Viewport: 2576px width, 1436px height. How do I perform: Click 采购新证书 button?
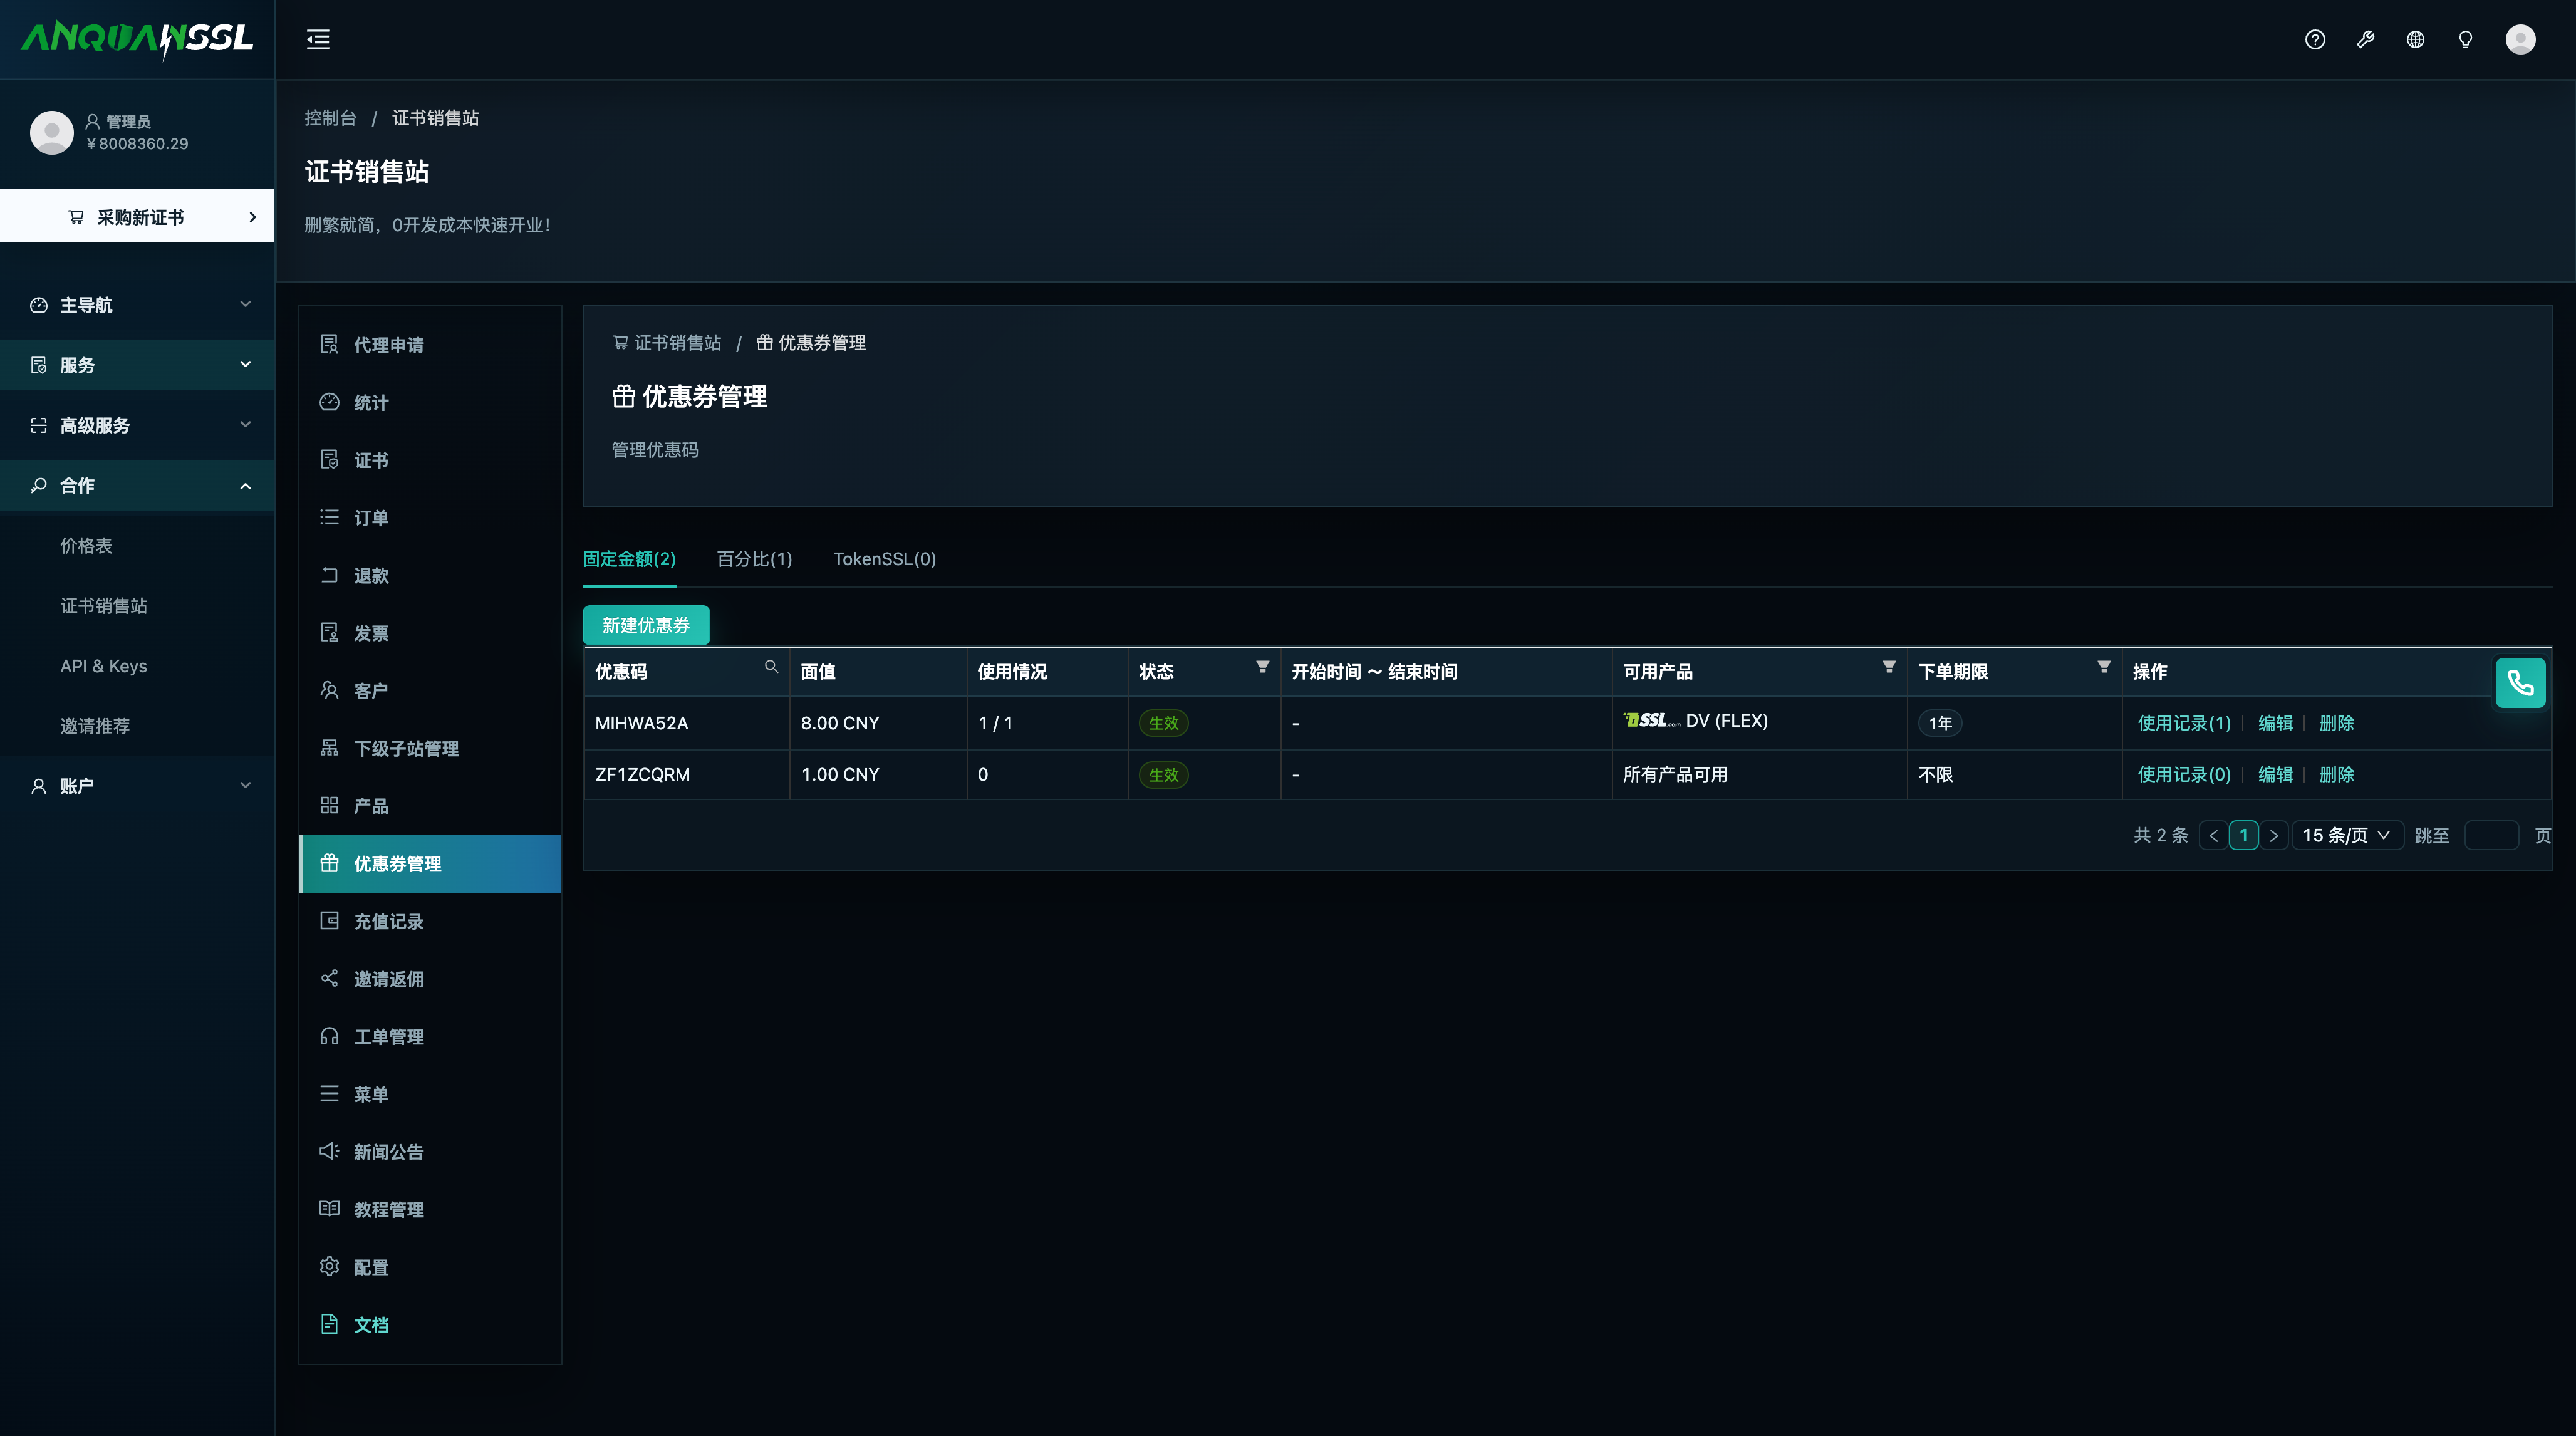[x=137, y=216]
